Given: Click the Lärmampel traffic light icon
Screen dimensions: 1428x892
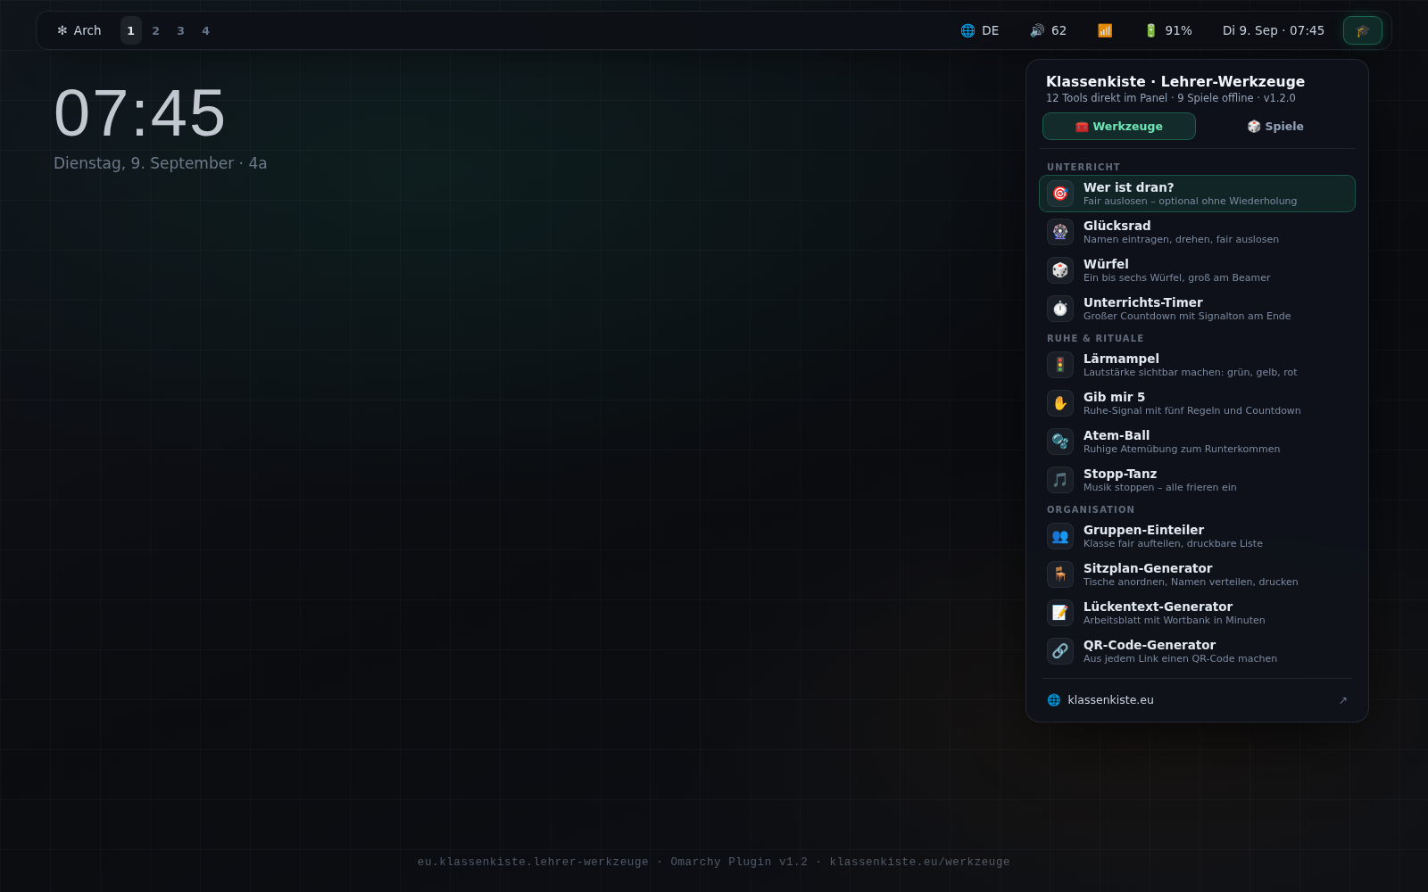Looking at the screenshot, I should tap(1060, 365).
